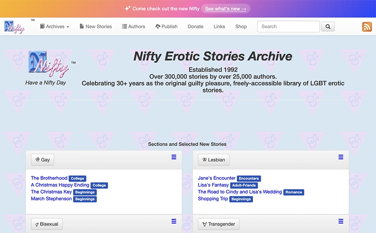
Task: Click inside the Search input field
Action: [288, 26]
